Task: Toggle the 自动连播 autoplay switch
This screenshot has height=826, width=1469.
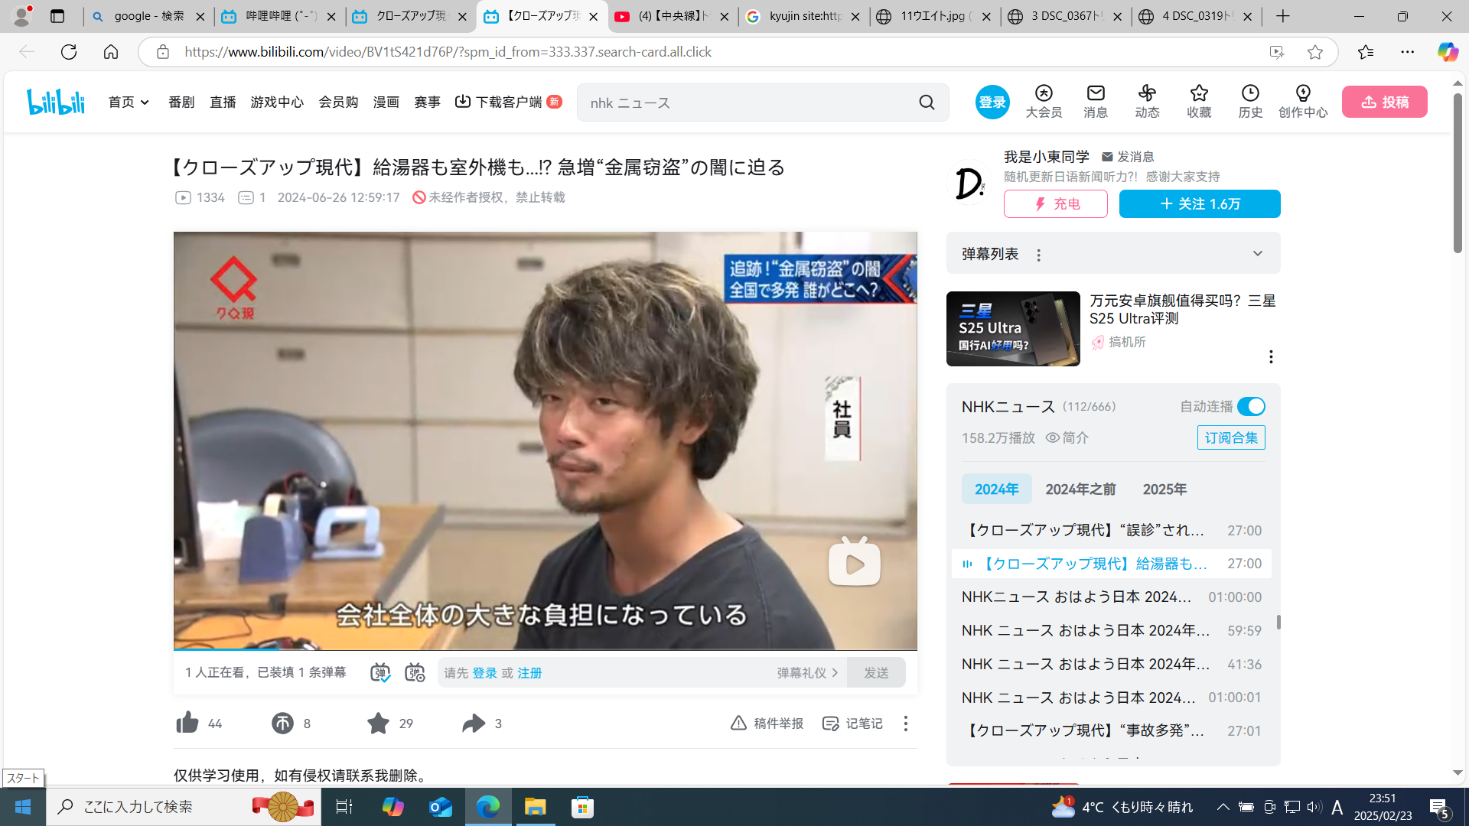Action: pos(1251,406)
